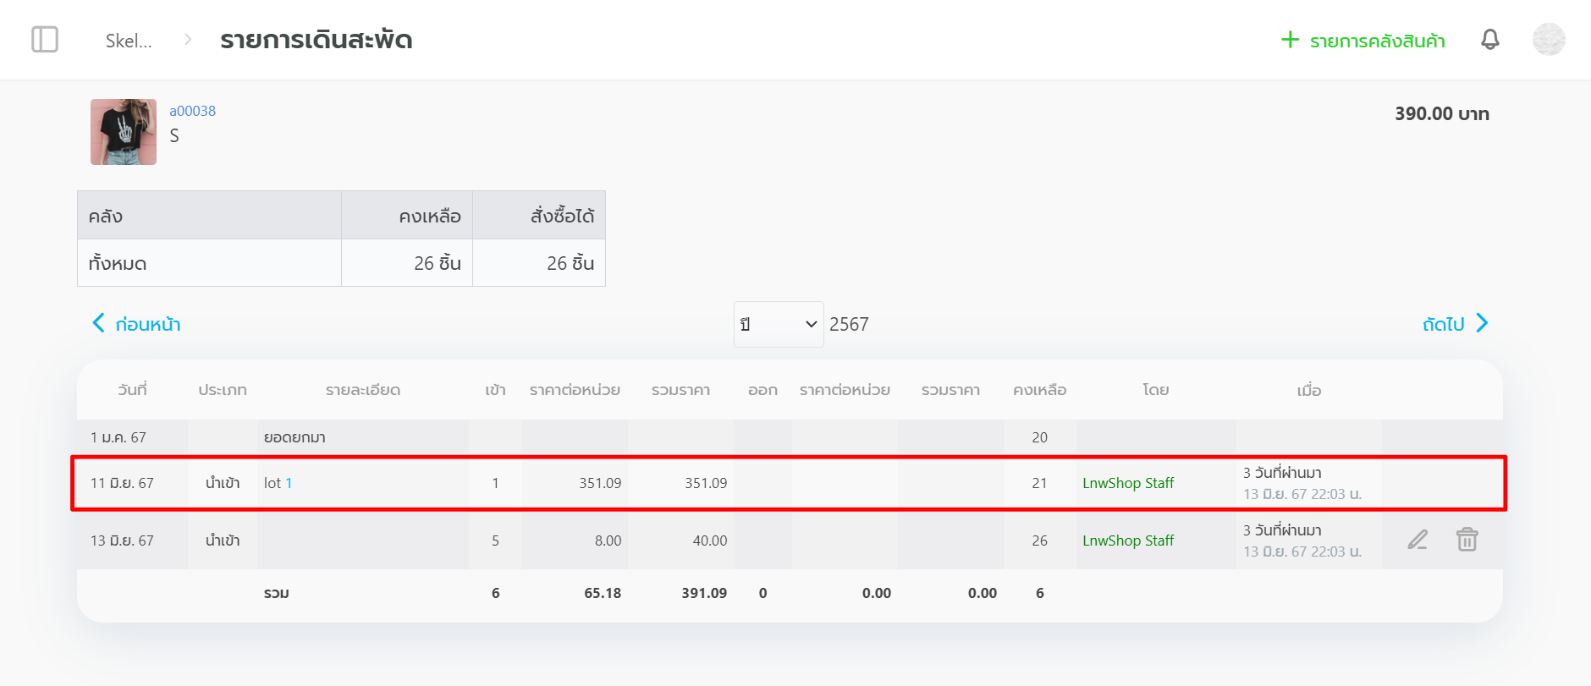Click LnwShop Staff in 13 มิ.ย. row
Image resolution: width=1591 pixels, height=686 pixels.
[x=1127, y=541]
